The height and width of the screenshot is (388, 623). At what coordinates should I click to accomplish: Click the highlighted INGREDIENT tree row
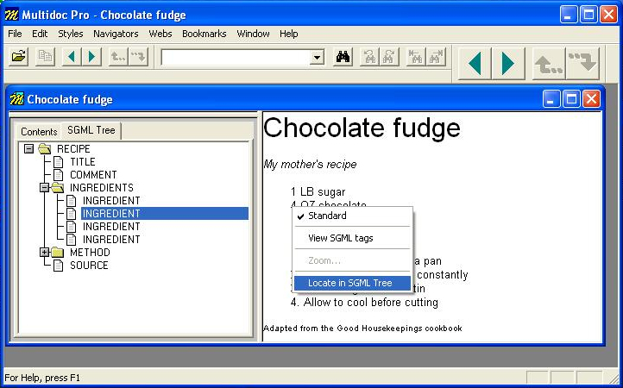165,214
